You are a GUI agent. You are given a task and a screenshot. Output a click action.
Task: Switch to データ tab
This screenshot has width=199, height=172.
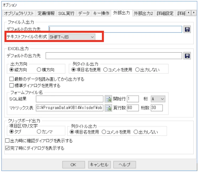pos(84,13)
